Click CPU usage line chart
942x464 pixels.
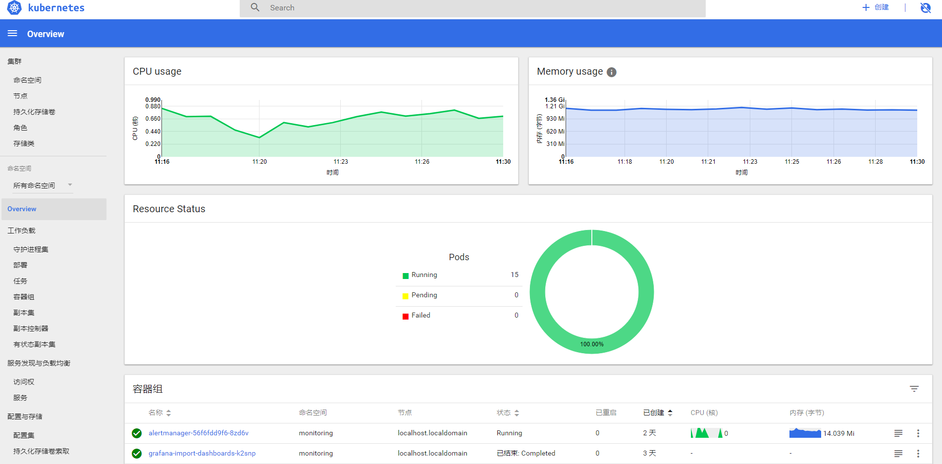(x=332, y=129)
